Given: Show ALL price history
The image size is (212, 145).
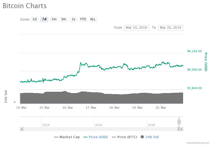Looking at the screenshot, I should click(x=93, y=19).
